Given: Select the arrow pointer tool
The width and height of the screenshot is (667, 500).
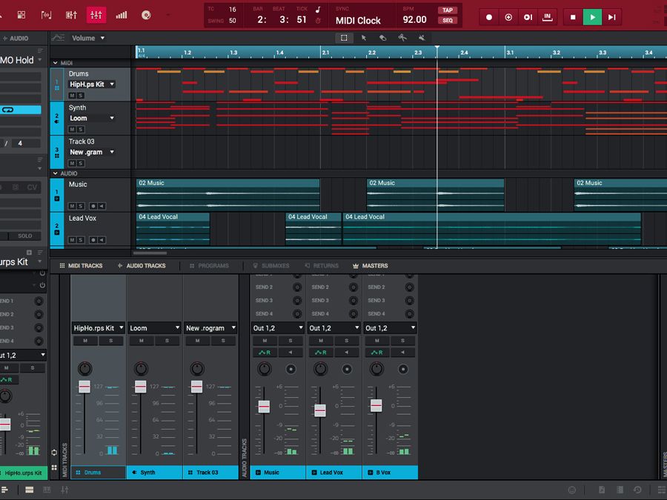Looking at the screenshot, I should pos(364,38).
